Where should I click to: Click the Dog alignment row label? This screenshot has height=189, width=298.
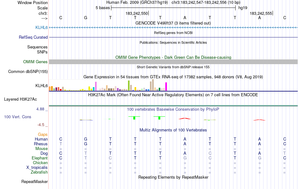coord(44,153)
